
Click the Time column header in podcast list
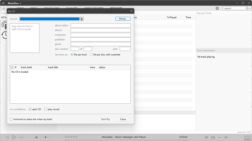pyautogui.click(x=188, y=17)
